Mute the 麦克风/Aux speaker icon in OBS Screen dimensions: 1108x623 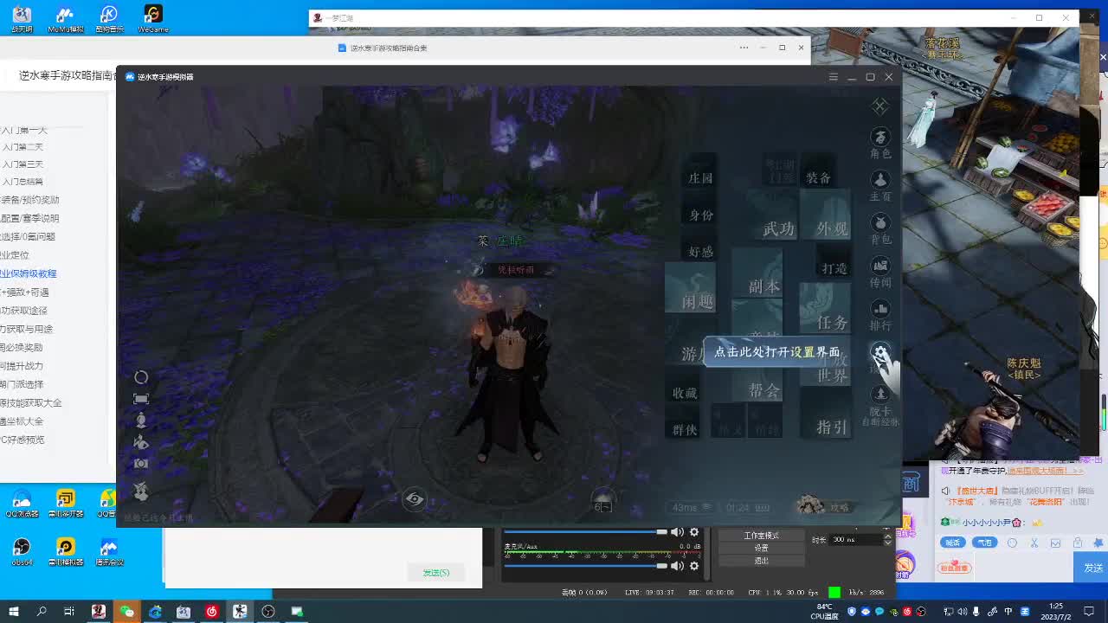[677, 566]
